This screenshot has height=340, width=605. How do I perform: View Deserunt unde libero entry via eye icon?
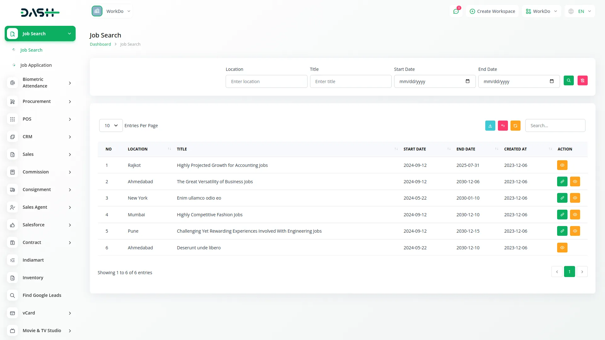click(x=562, y=248)
